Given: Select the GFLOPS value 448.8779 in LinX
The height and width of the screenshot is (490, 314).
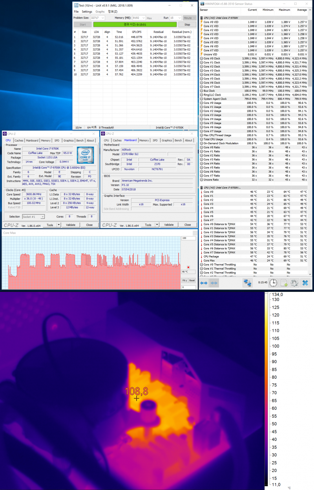Looking at the screenshot, I should [137, 37].
